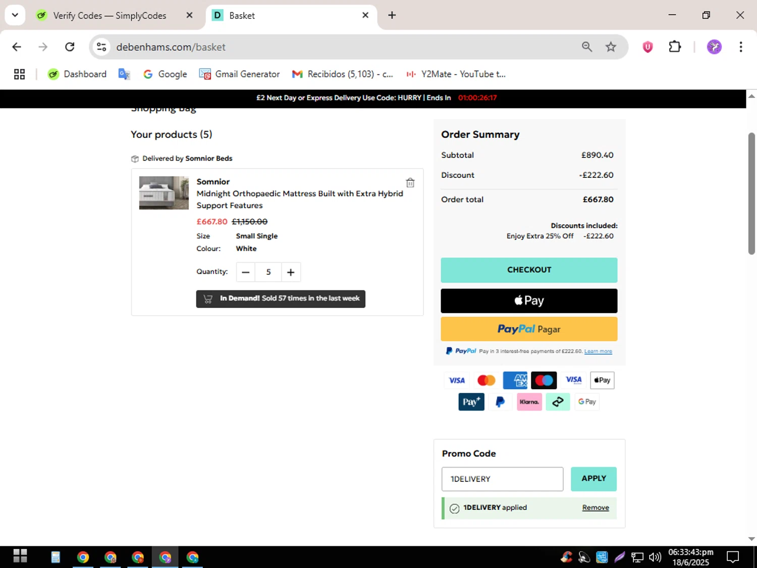757x568 pixels.
Task: Click the Maestro payment icon
Action: pyautogui.click(x=544, y=381)
